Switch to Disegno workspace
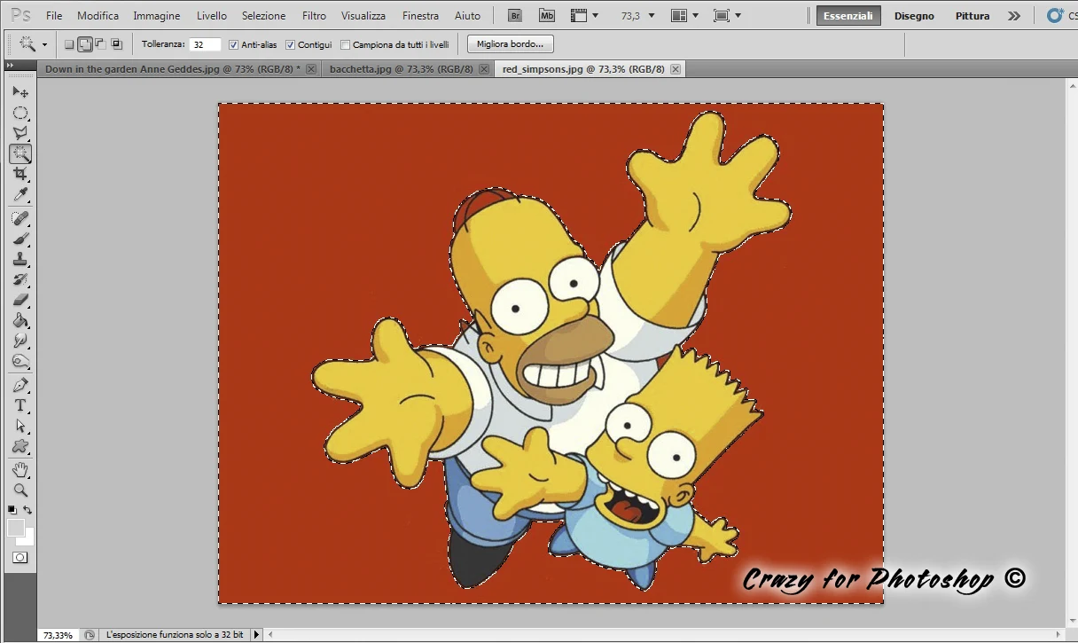 [914, 16]
